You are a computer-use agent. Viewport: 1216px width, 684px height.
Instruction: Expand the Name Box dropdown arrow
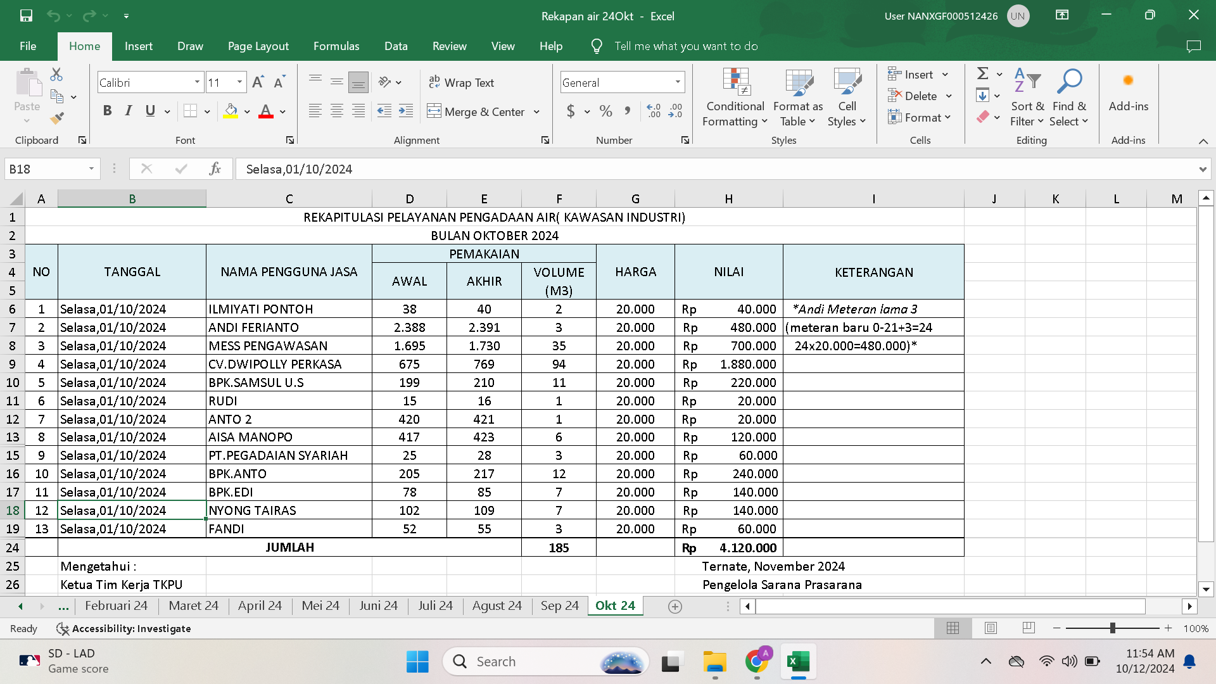pyautogui.click(x=91, y=169)
